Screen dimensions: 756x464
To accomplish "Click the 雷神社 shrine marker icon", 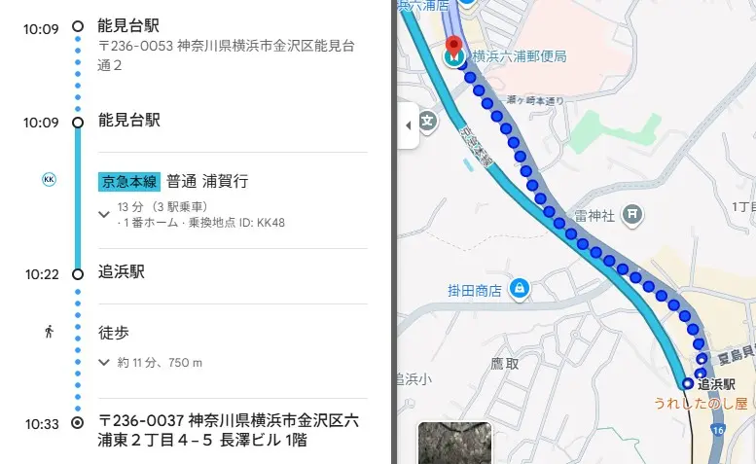I will click(x=632, y=214).
